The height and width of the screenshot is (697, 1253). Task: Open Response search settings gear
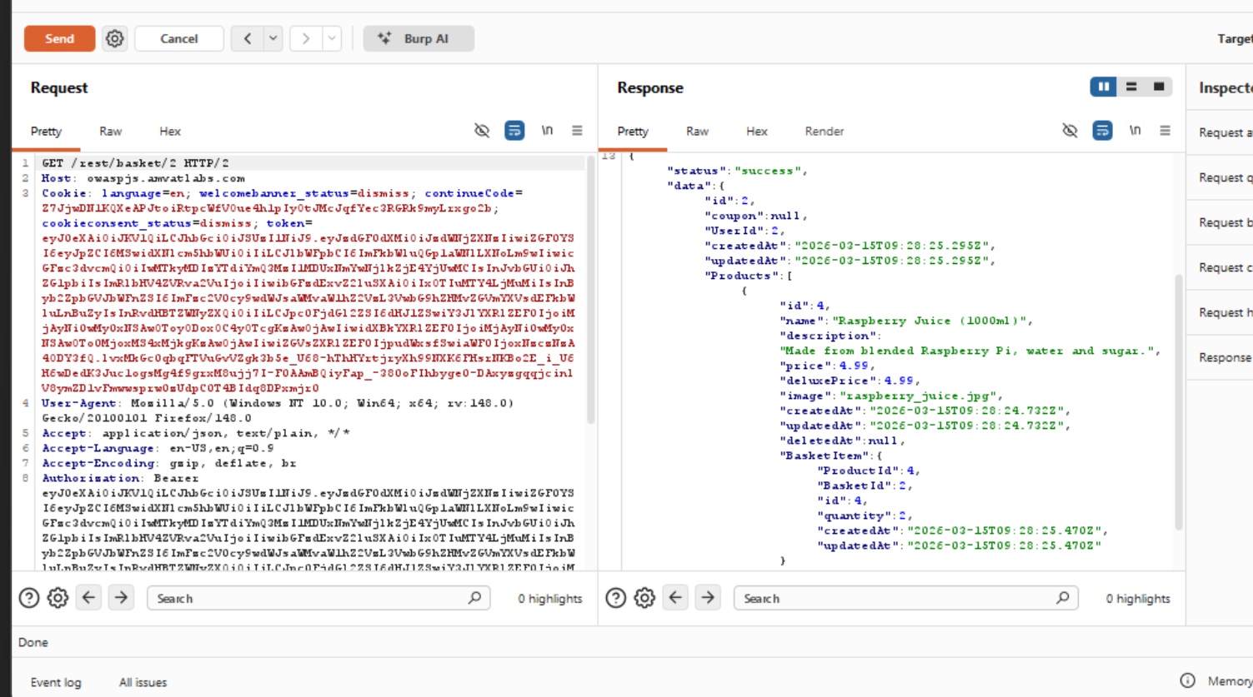coord(644,598)
